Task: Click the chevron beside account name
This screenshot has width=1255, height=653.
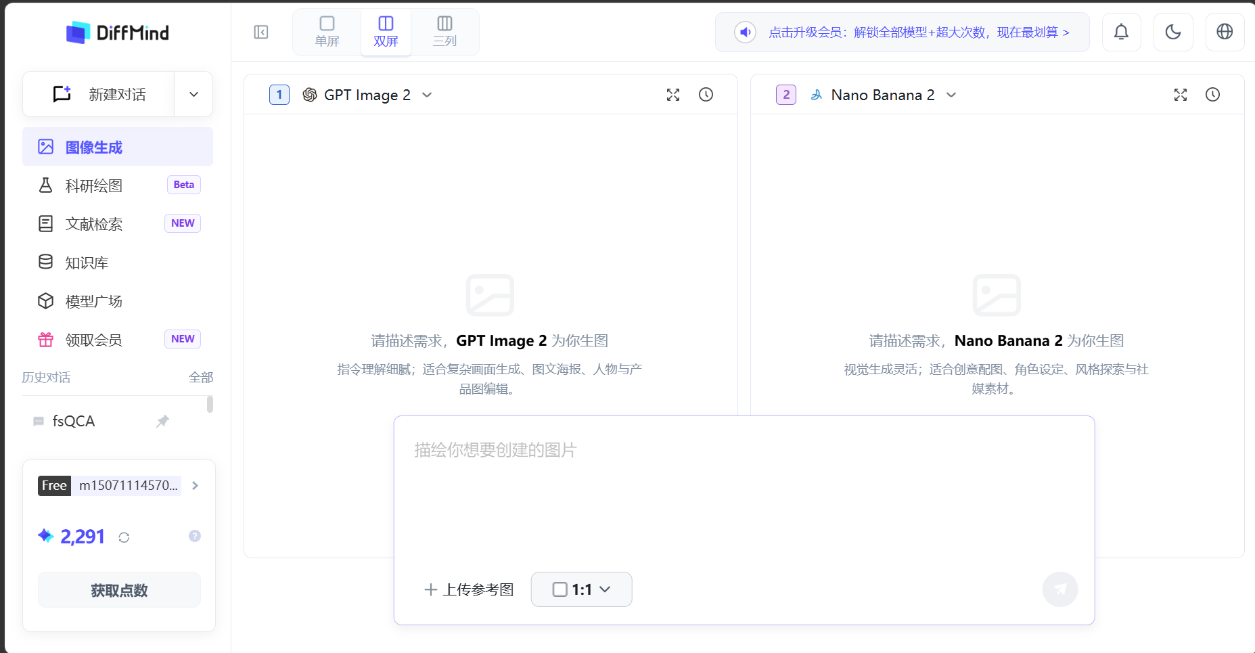Action: point(195,485)
